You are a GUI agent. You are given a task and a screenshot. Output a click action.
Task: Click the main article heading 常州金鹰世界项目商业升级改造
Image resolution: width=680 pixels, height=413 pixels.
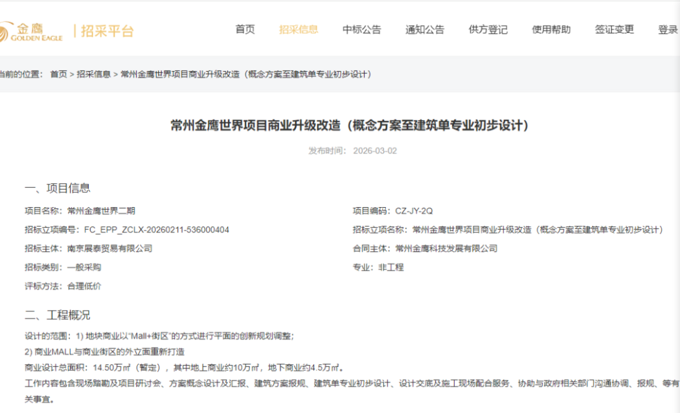[350, 126]
